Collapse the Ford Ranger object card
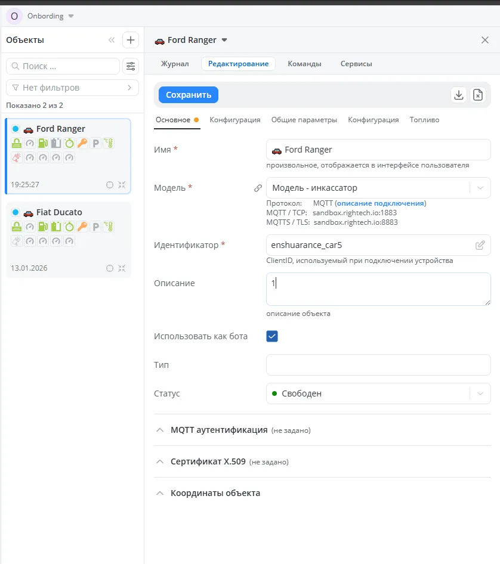 [122, 185]
